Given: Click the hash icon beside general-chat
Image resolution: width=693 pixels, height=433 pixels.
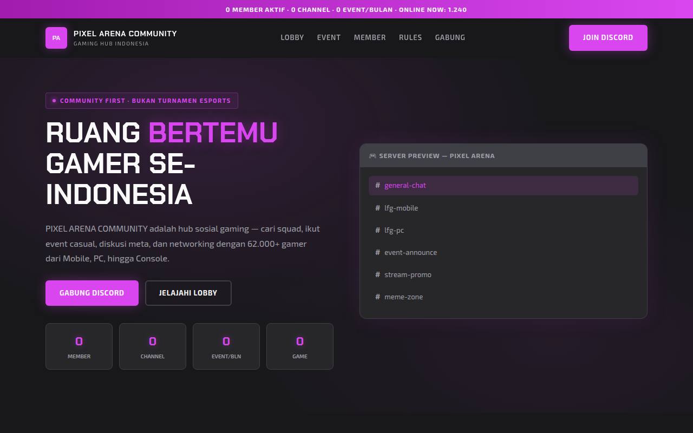Looking at the screenshot, I should coord(378,186).
